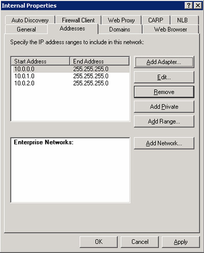Open the Domains tab
204x253 pixels.
(x=120, y=30)
